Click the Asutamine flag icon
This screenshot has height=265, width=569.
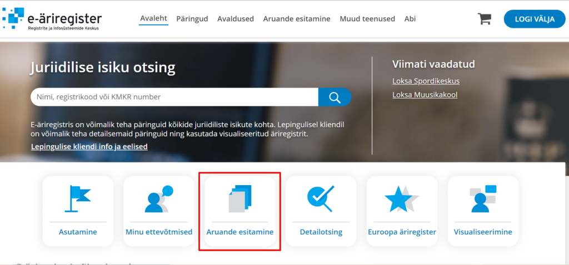(x=78, y=198)
